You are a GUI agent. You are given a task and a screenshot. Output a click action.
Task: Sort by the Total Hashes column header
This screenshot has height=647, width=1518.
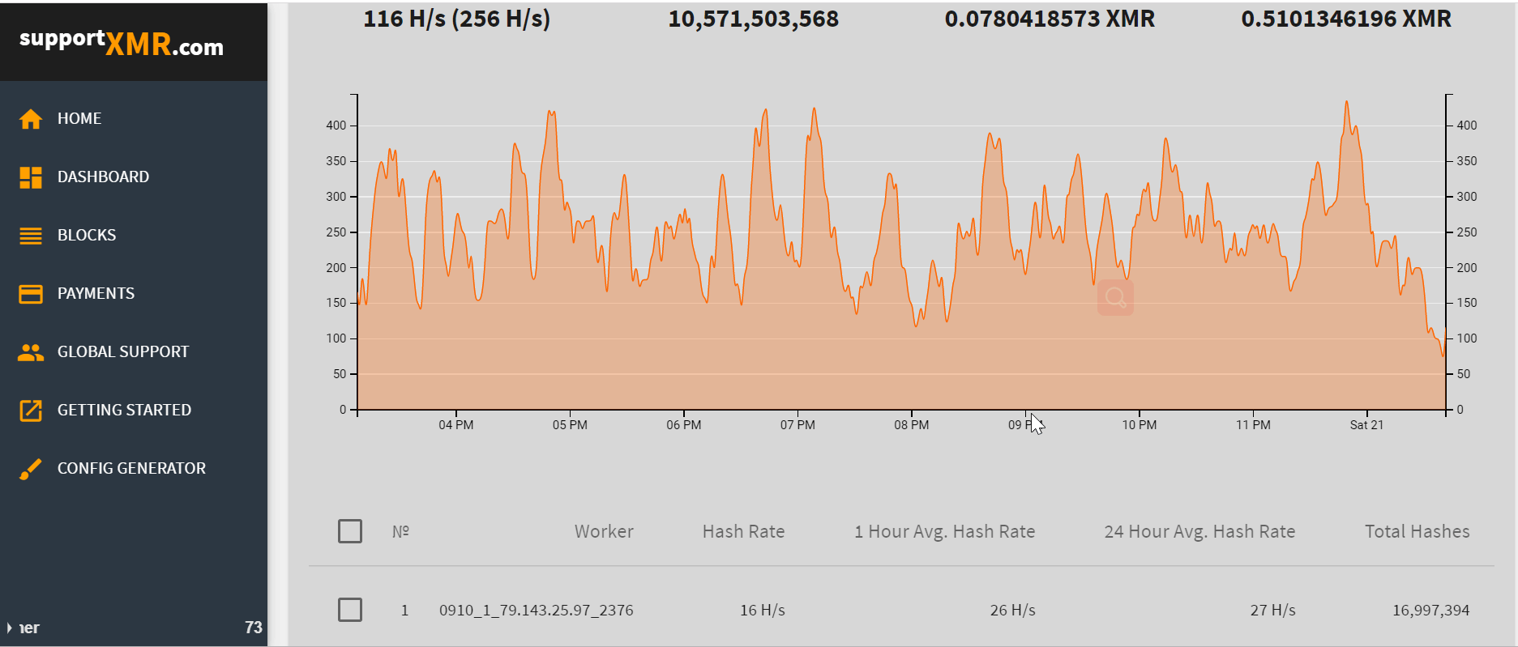(1417, 531)
